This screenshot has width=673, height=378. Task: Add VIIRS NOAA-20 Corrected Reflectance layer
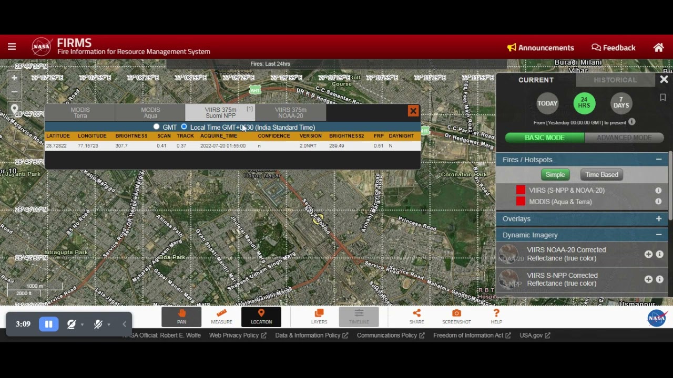tap(648, 254)
